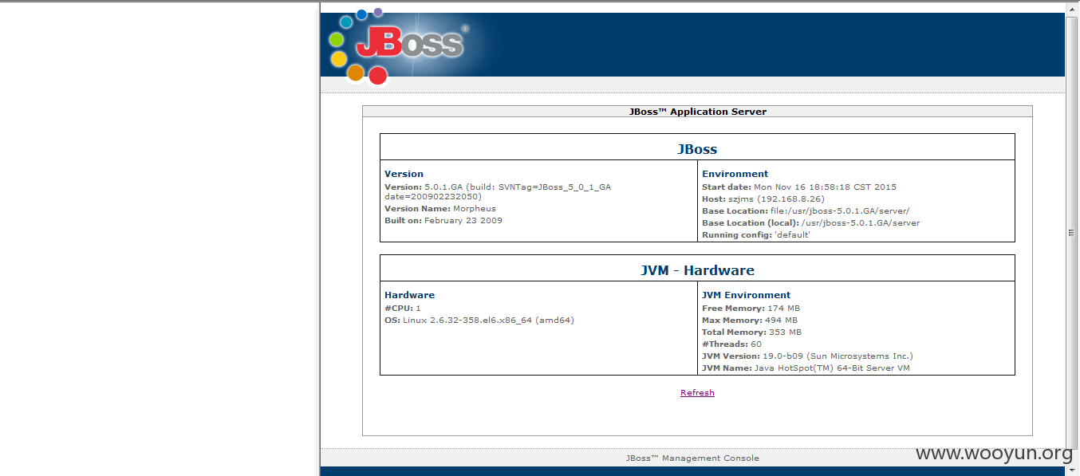Click the Built on February 23 2009 line
The width and height of the screenshot is (1080, 476).
point(443,220)
